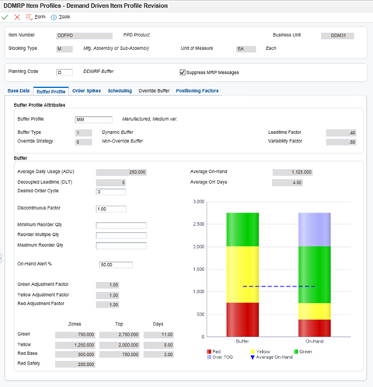Toggle Suppress MRP Messages checkbox
This screenshot has width=373, height=387.
[183, 72]
